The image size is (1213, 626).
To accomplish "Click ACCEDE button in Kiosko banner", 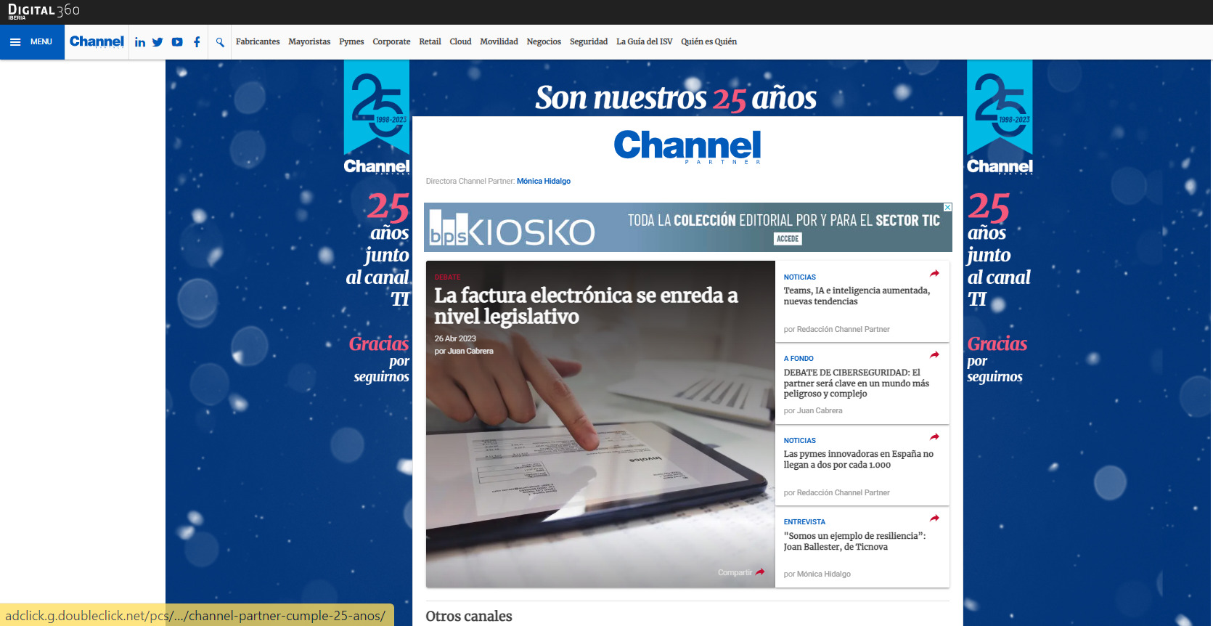I will coord(788,239).
